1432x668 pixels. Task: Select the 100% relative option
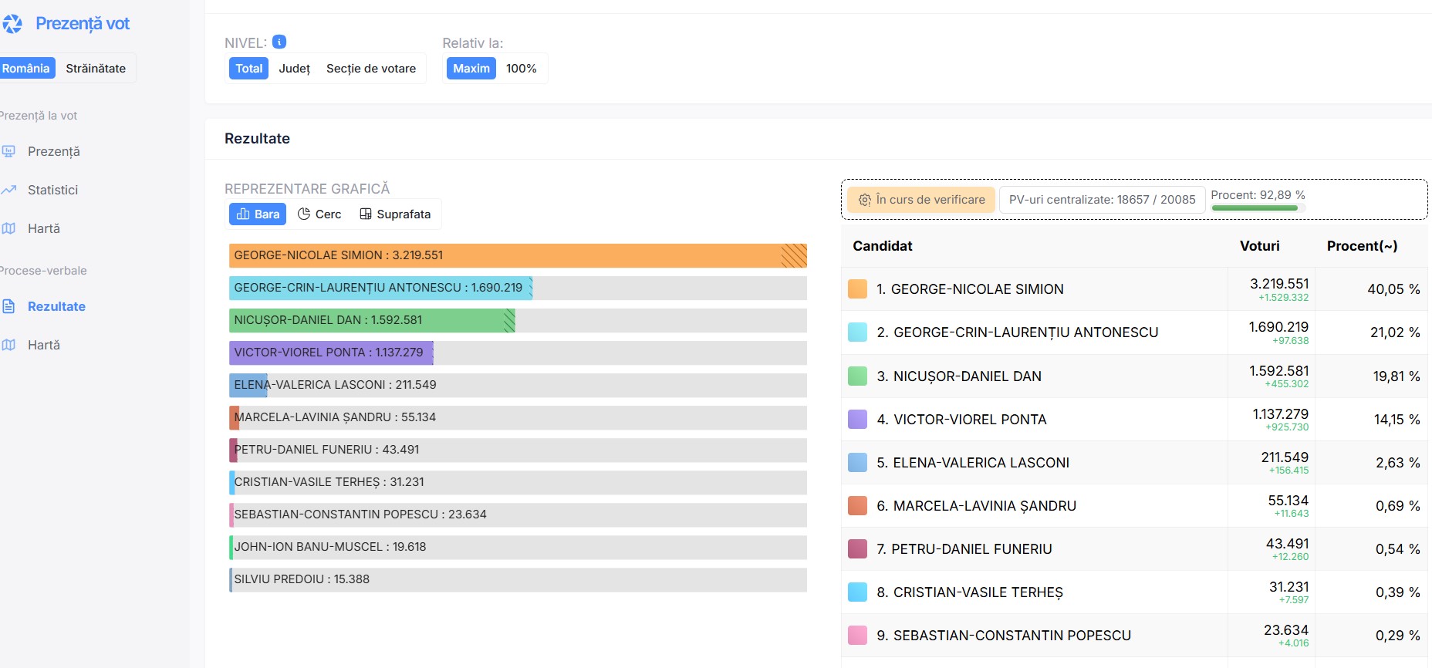tap(521, 69)
